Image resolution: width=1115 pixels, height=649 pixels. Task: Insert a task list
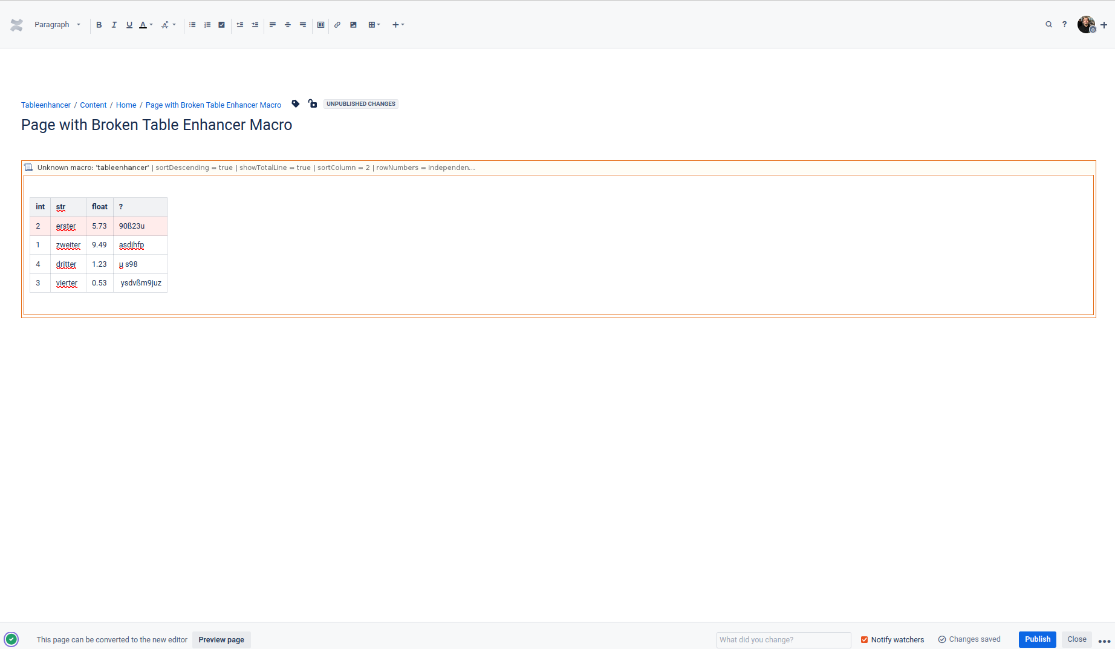click(221, 25)
